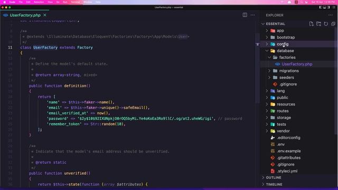338x190 pixels.
Task: Click the resources folder icon
Action: 273,104
